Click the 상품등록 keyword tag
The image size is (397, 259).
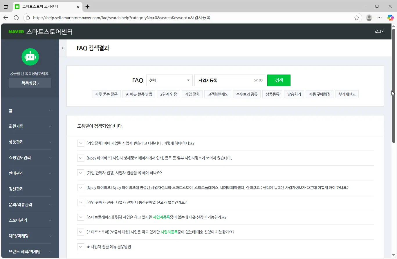click(x=272, y=94)
